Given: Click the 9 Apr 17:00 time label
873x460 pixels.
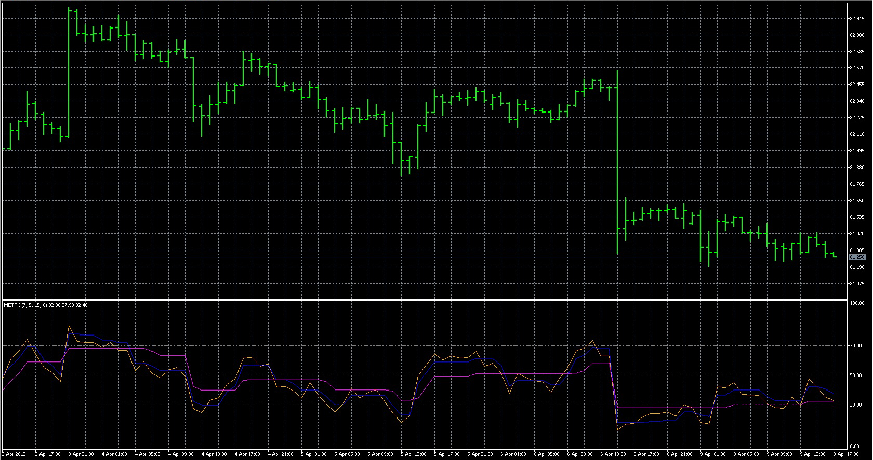Looking at the screenshot, I should coord(846,454).
